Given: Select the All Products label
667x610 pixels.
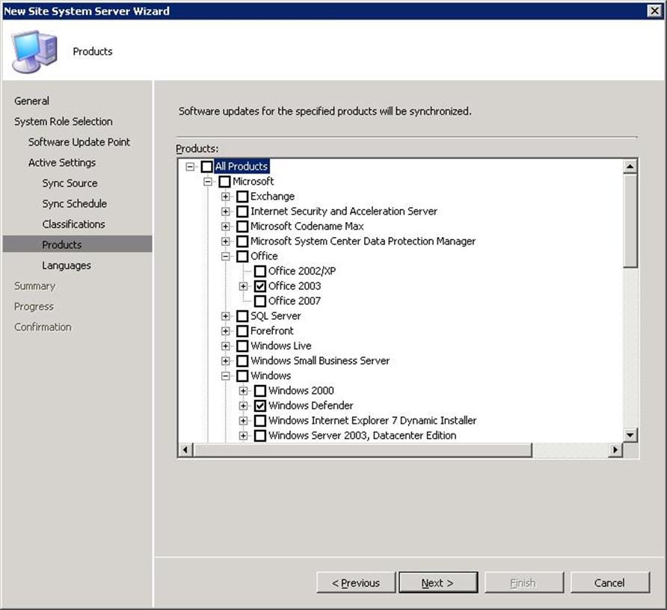Looking at the screenshot, I should (x=242, y=166).
